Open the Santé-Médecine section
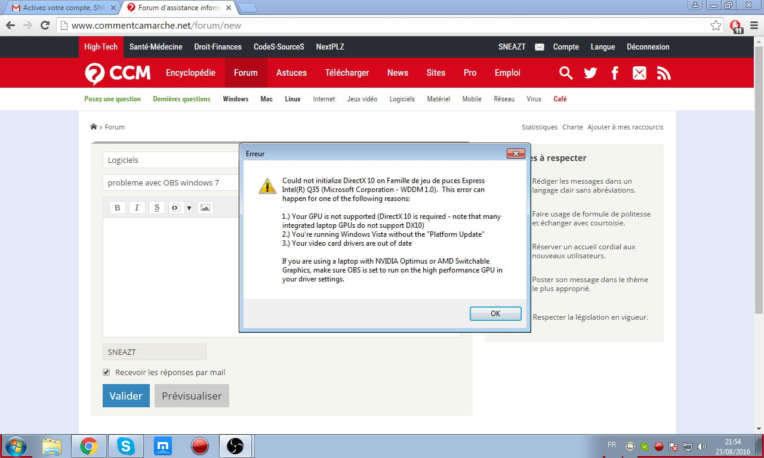764x458 pixels. 156,47
